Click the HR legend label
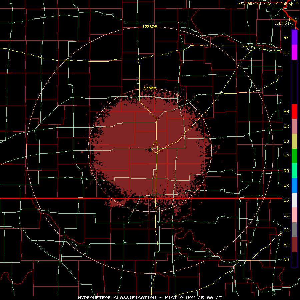This screenshot has width=300, height=300. (286, 156)
